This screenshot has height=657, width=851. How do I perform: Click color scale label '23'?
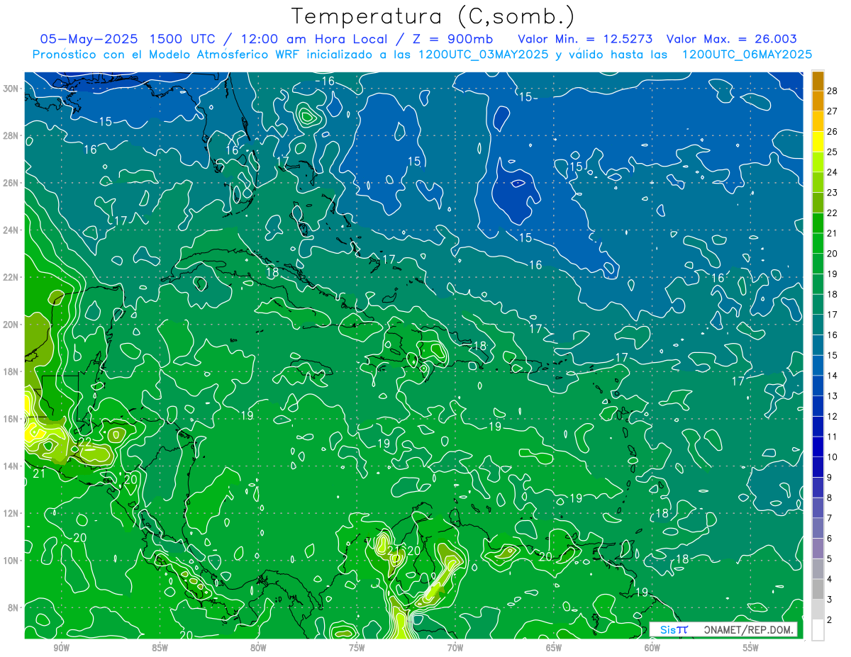click(833, 193)
